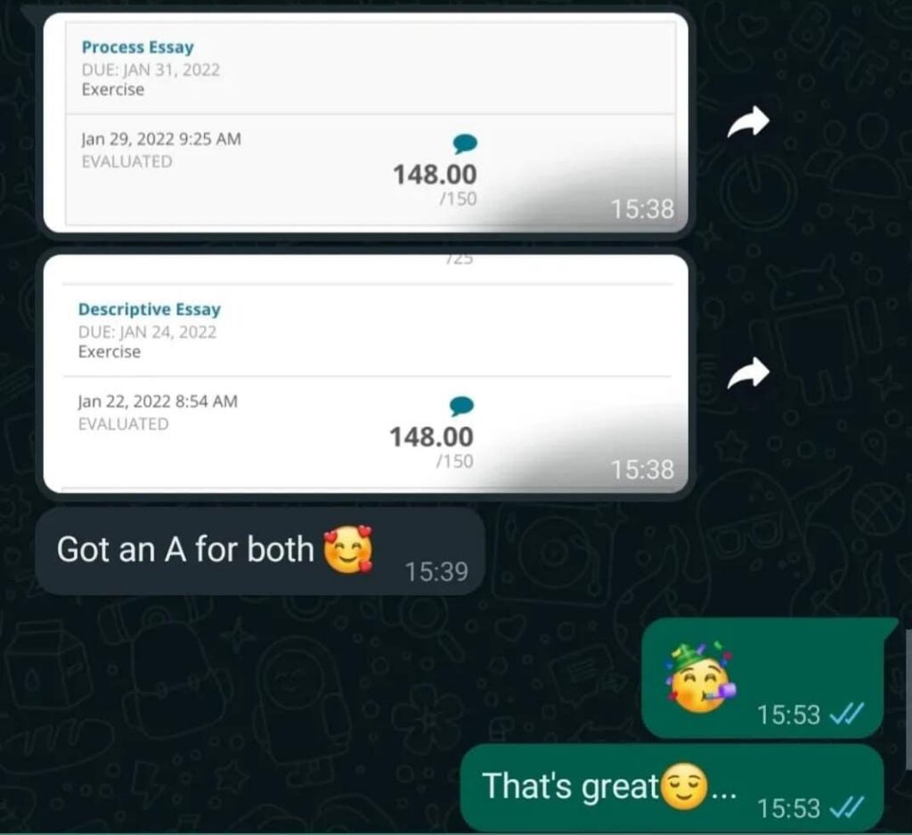
Task: Select the 'Got an A for both' message
Action: point(260,551)
